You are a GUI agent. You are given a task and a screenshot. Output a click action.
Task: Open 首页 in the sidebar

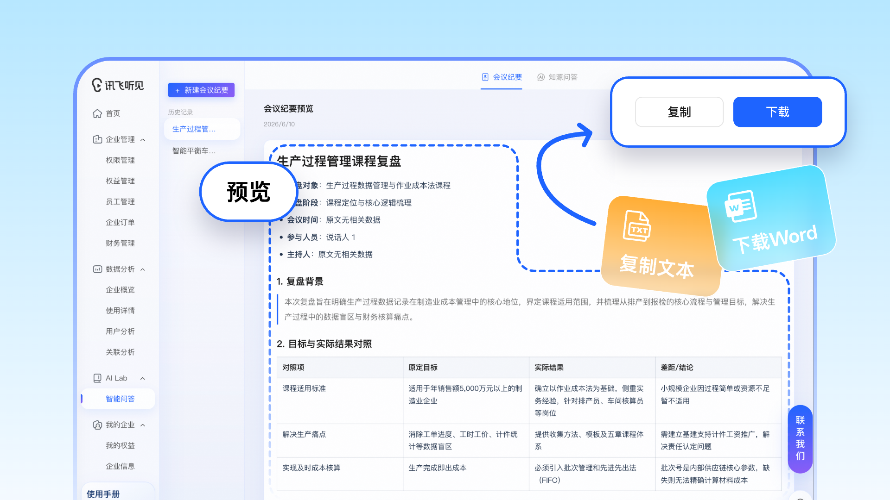click(113, 113)
